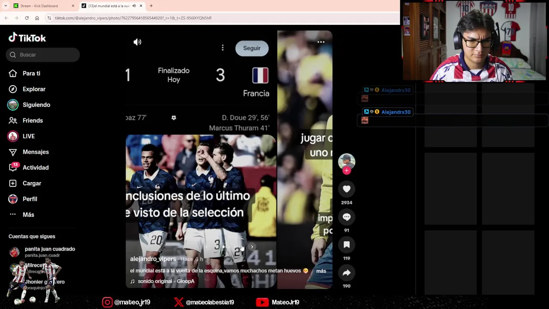Screen dimensions: 549x309
Task: Click the settings gear in the match card
Action: [174, 118]
